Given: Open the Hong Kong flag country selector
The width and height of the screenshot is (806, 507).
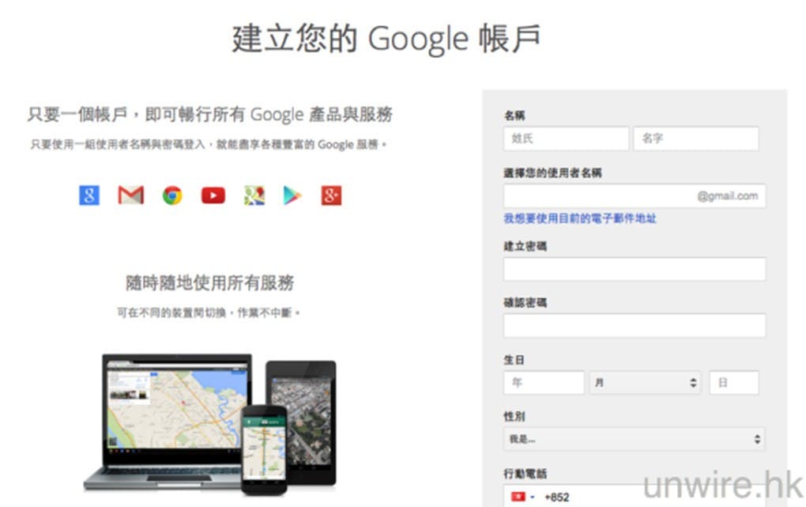Looking at the screenshot, I should 522,497.
